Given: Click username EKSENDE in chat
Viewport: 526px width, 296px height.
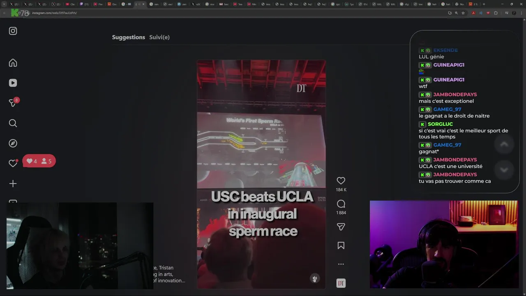Looking at the screenshot, I should click(x=445, y=50).
